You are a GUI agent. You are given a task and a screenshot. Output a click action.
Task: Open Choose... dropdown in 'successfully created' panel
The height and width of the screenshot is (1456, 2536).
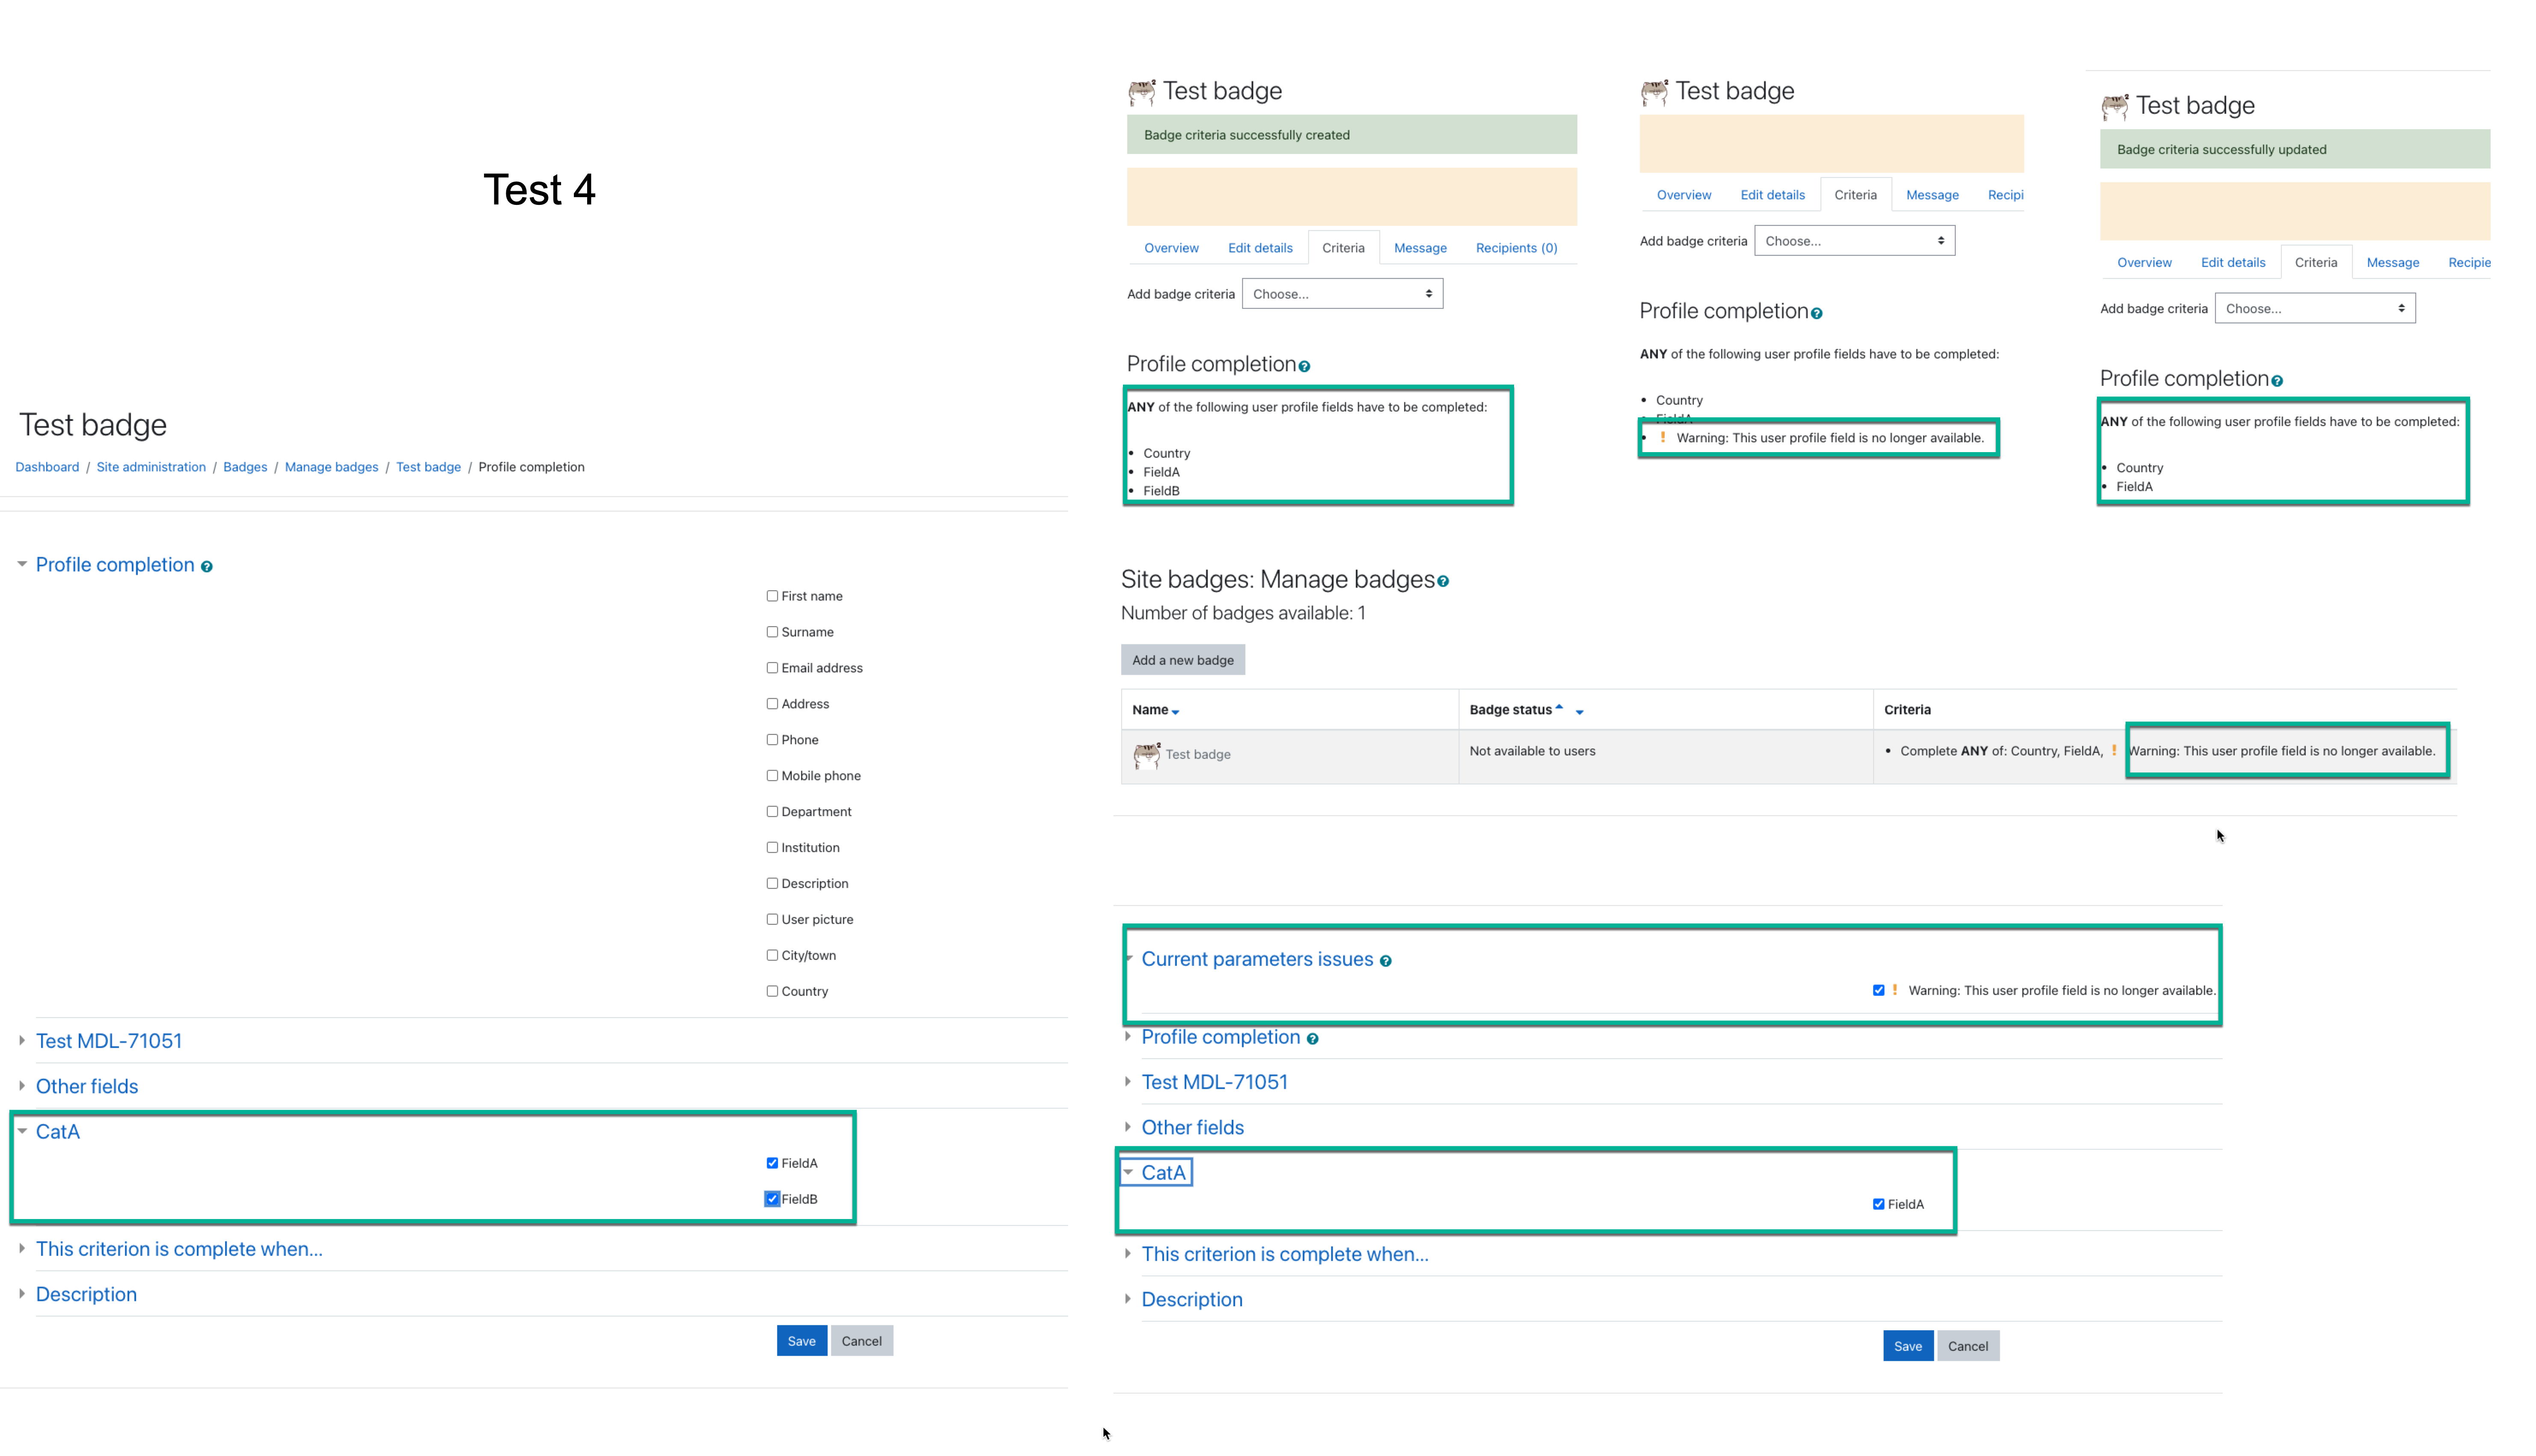coord(1342,294)
